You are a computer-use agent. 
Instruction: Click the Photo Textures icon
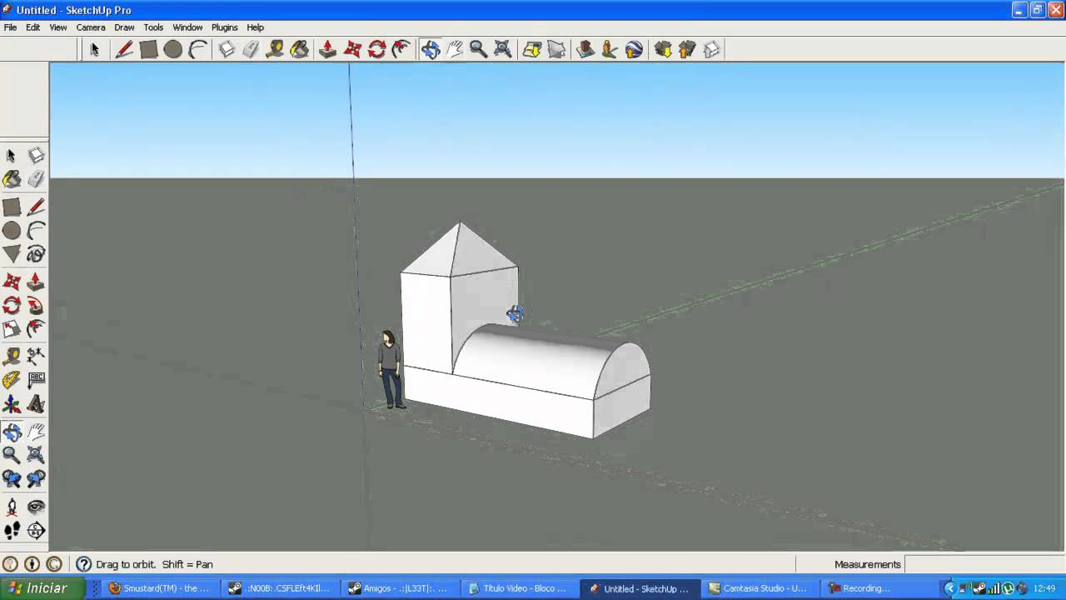(610, 49)
